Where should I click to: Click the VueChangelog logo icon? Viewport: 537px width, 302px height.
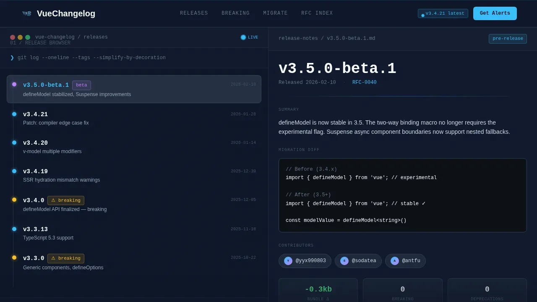[x=26, y=13]
